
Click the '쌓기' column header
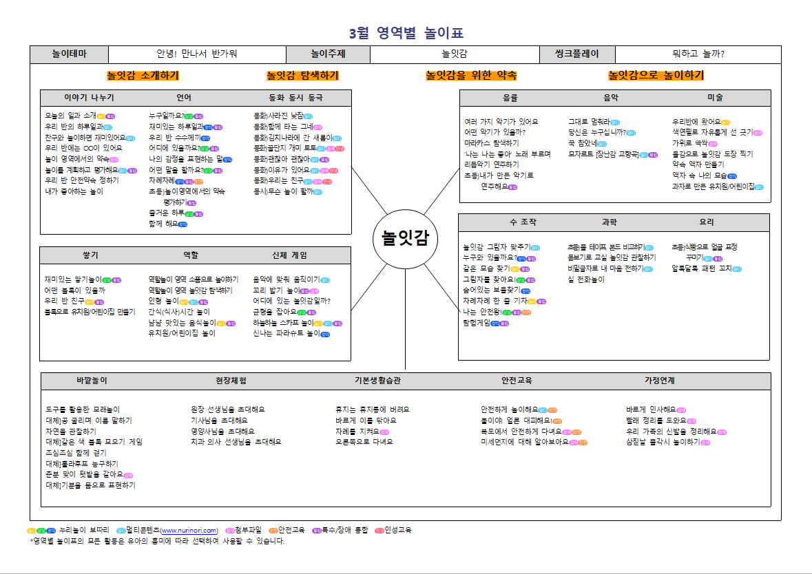[x=90, y=255]
